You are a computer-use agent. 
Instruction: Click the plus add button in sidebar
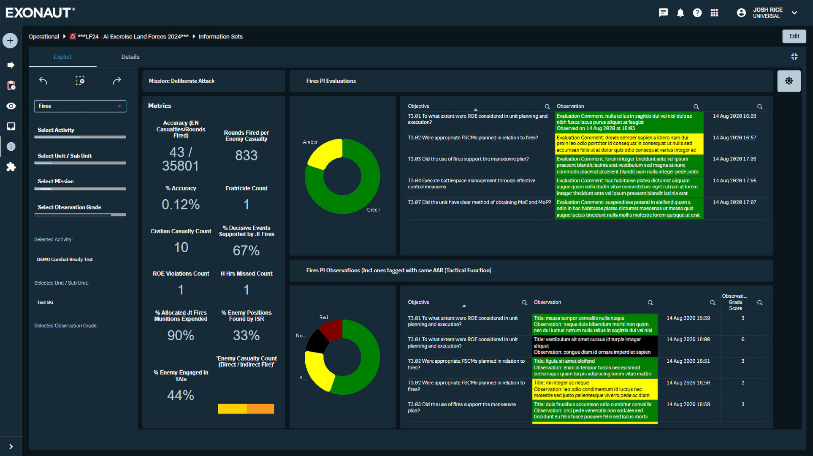coord(10,41)
